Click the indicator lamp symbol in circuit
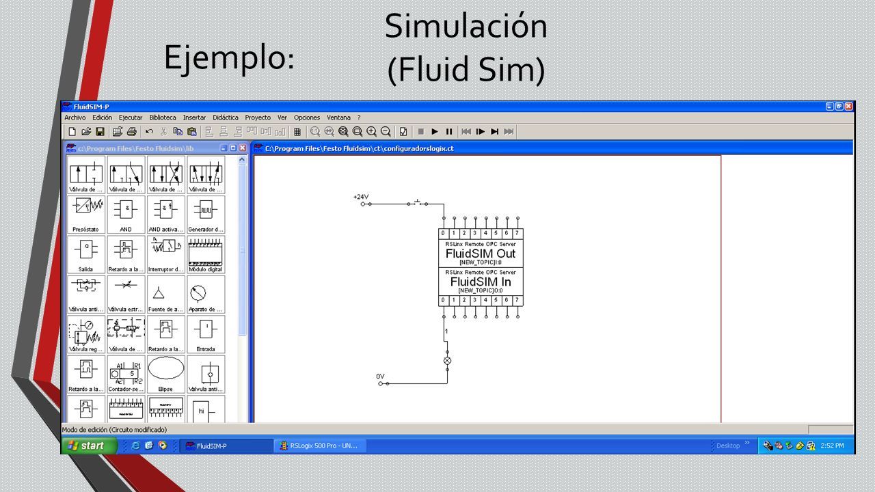The width and height of the screenshot is (875, 492). click(448, 360)
